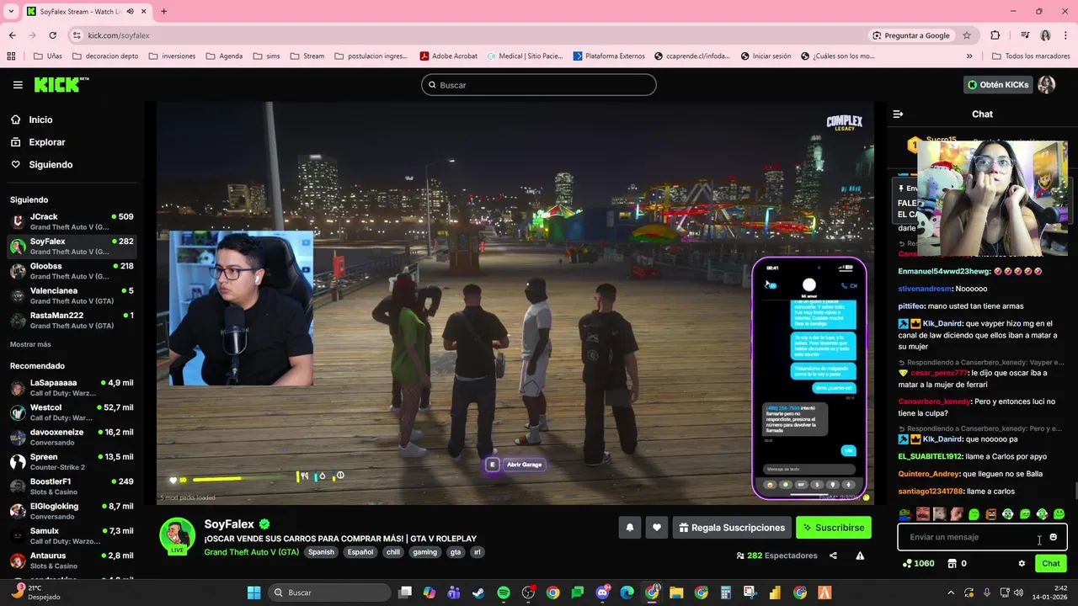Open Chrome extensions puzzle icon
The width and height of the screenshot is (1078, 606).
[x=995, y=35]
